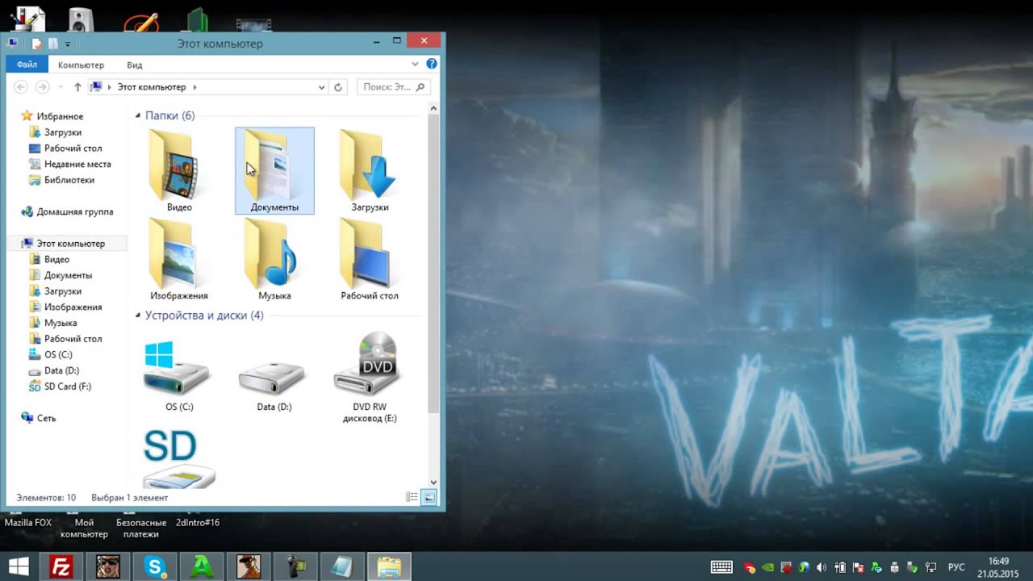The width and height of the screenshot is (1033, 581).
Task: Open Customize Quick Access Toolbar dropdown
Action: [x=68, y=44]
